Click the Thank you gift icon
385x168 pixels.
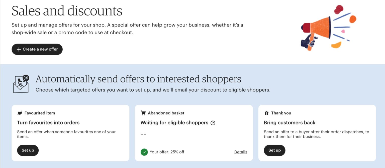(x=266, y=113)
